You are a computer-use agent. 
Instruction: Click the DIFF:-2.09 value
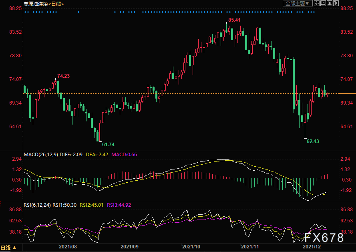pos(71,155)
